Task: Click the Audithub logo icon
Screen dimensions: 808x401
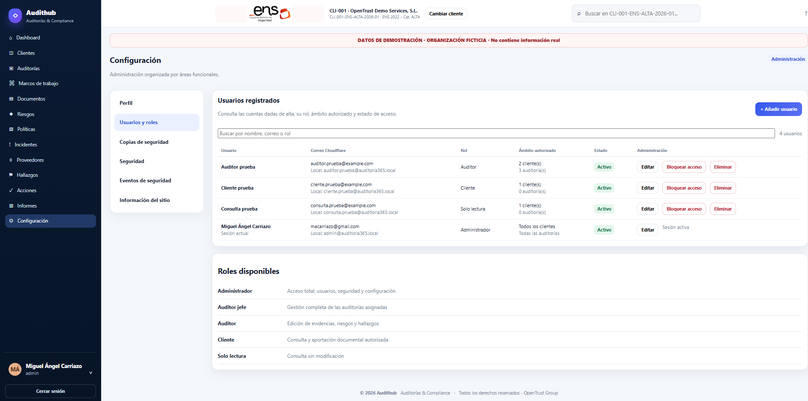Action: point(15,16)
